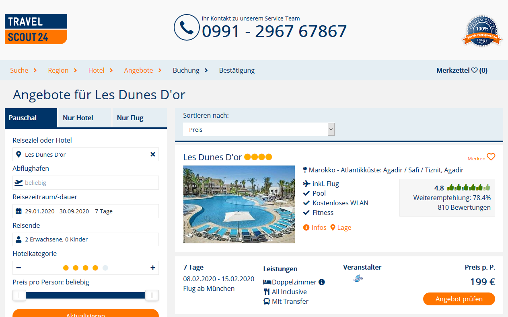The width and height of the screenshot is (508, 317).
Task: Click the Flug ab München text
Action: tap(209, 288)
